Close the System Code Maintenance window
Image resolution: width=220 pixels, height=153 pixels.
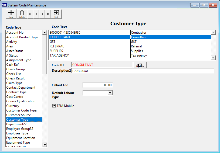(213, 5)
